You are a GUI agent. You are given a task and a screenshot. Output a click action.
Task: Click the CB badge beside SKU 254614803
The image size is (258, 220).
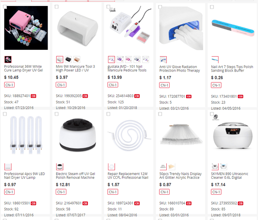click(137, 96)
